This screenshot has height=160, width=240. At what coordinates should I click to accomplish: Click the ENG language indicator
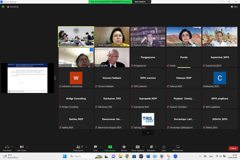click(211, 157)
